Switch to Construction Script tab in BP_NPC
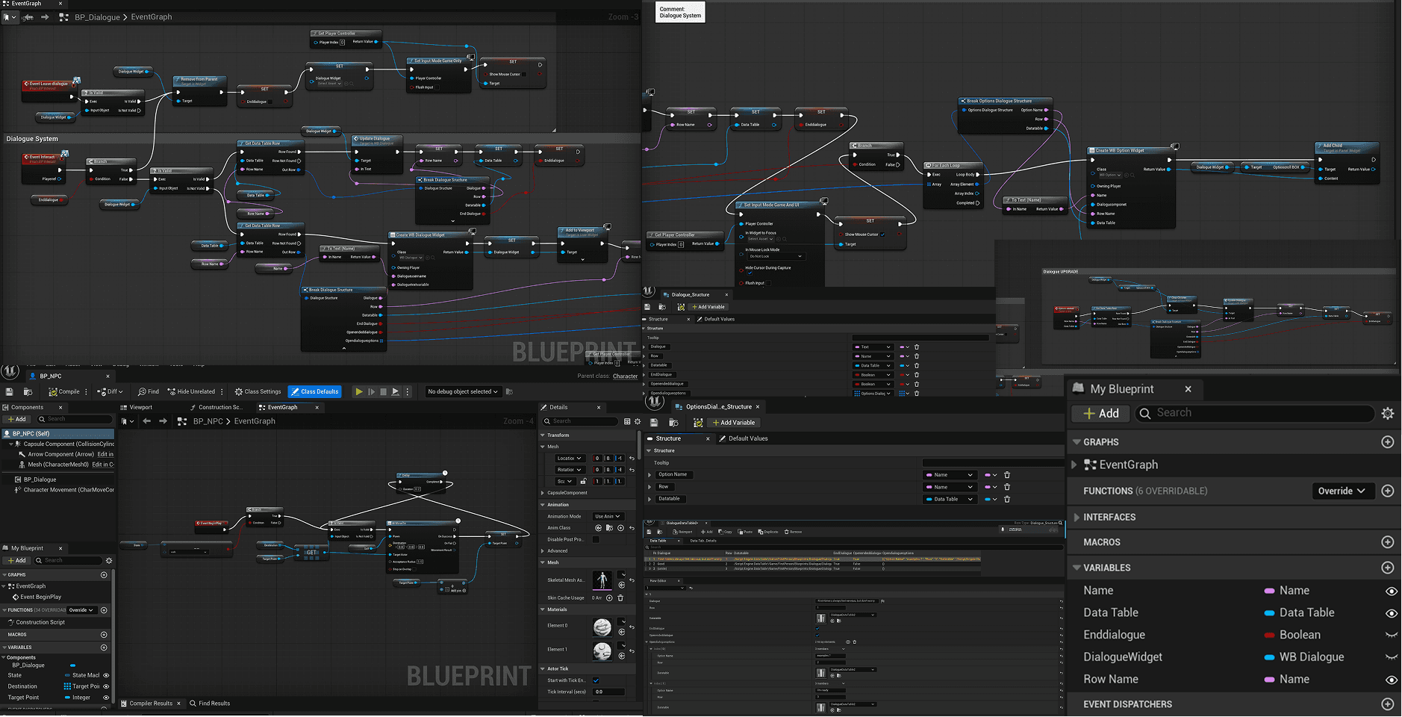1402x717 pixels. (216, 407)
